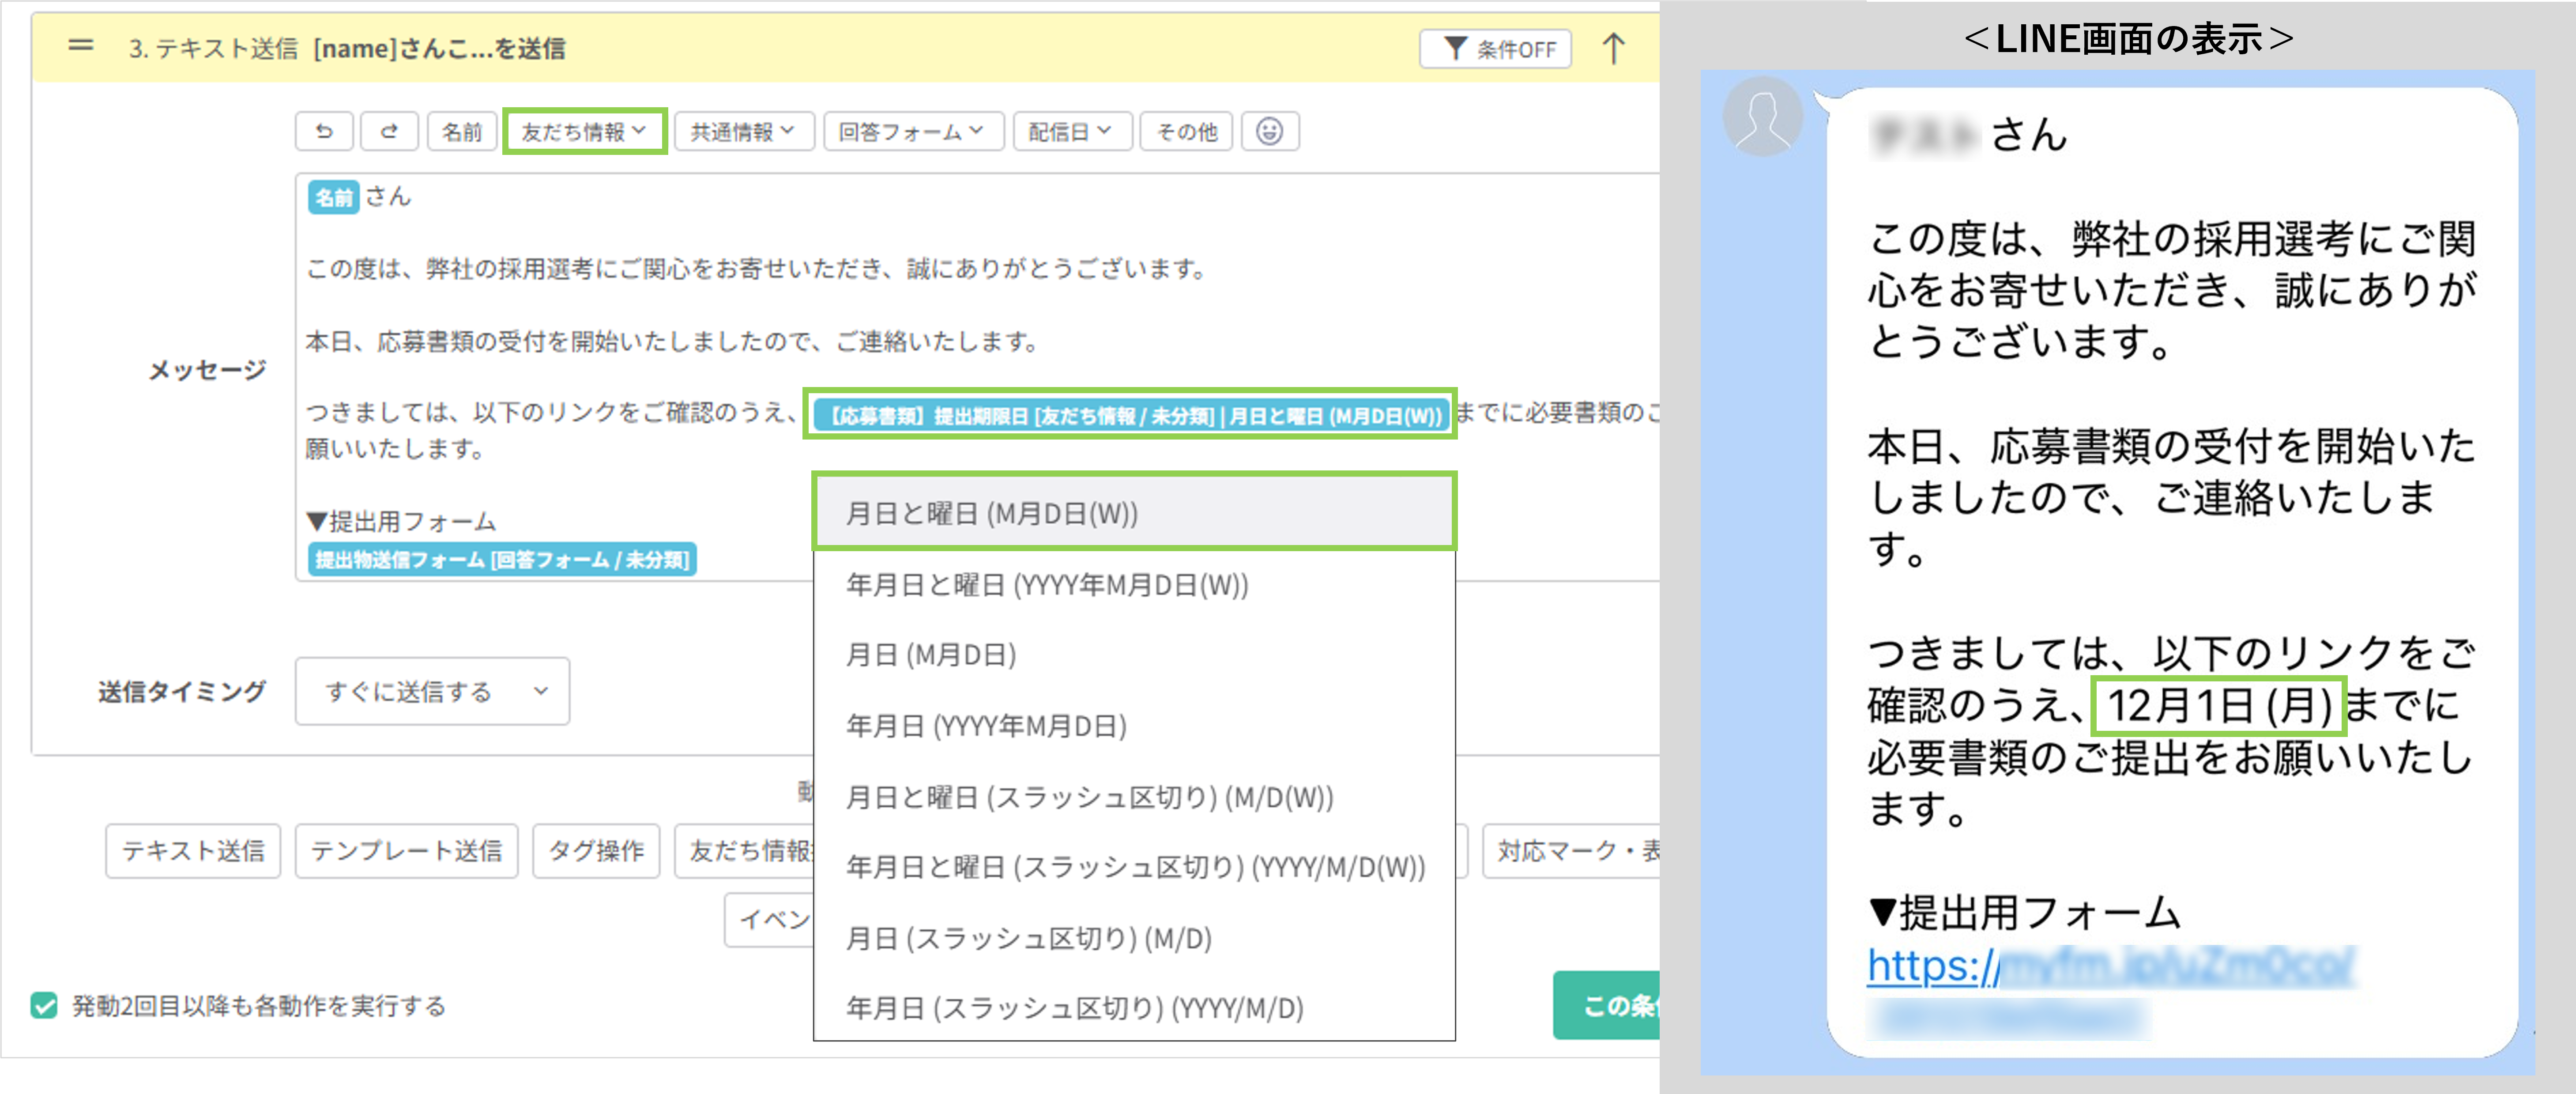Image resolution: width=2576 pixels, height=1094 pixels.
Task: Open the その他 menu item
Action: point(1186,130)
